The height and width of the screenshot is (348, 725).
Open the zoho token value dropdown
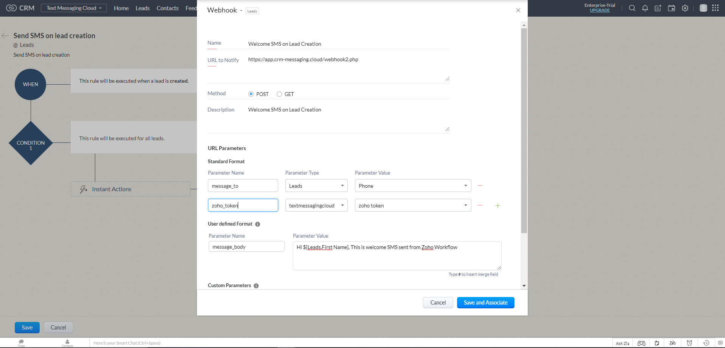click(413, 205)
